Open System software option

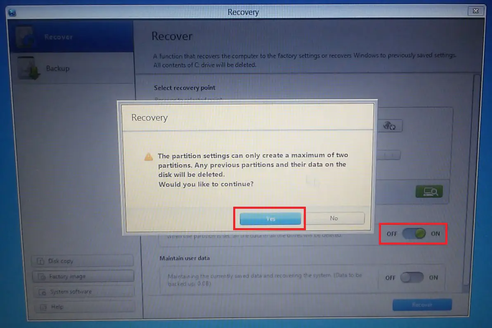click(84, 292)
